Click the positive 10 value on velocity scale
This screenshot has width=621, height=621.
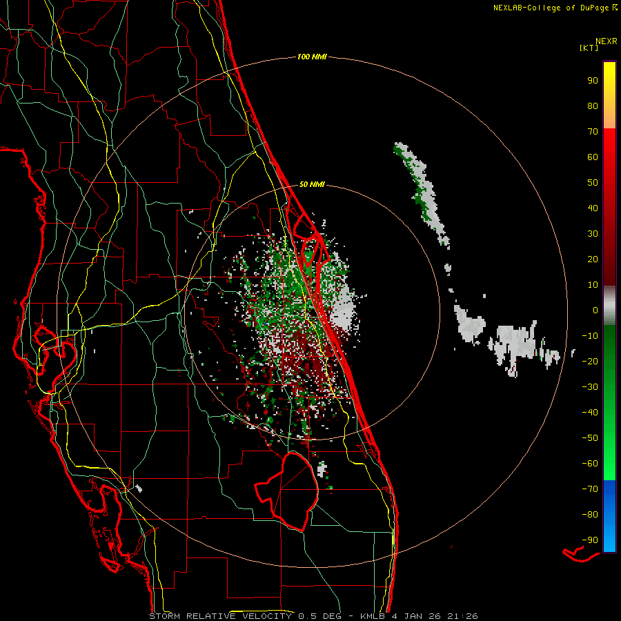coord(593,285)
